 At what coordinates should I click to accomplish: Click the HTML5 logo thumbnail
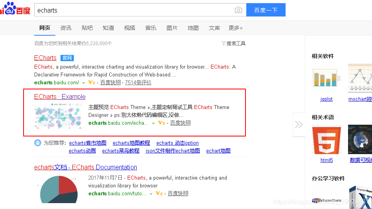click(x=326, y=140)
